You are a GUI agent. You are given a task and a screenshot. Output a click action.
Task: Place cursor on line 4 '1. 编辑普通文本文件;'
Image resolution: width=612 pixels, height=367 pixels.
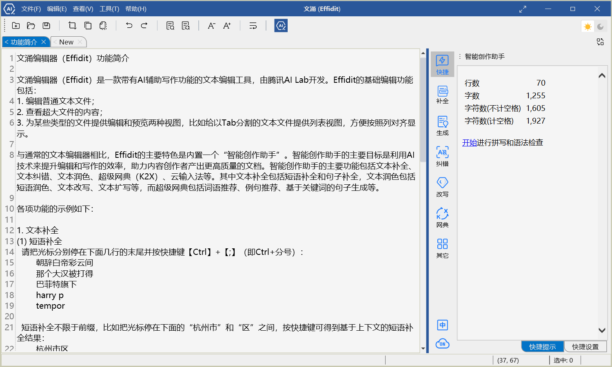point(55,101)
